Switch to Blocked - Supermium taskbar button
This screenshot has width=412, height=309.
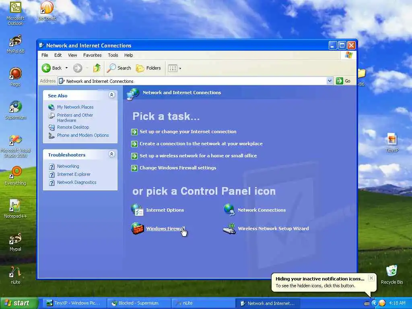(138, 303)
